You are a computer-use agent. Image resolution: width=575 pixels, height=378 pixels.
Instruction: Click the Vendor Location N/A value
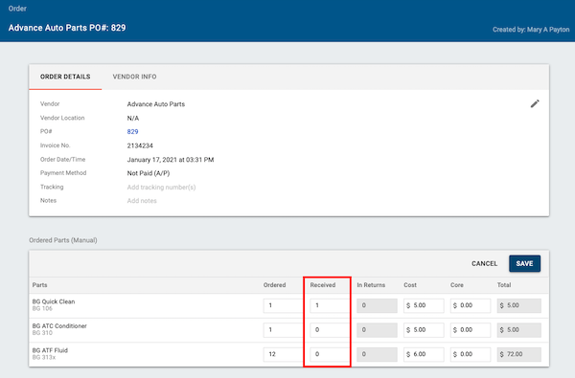click(133, 119)
